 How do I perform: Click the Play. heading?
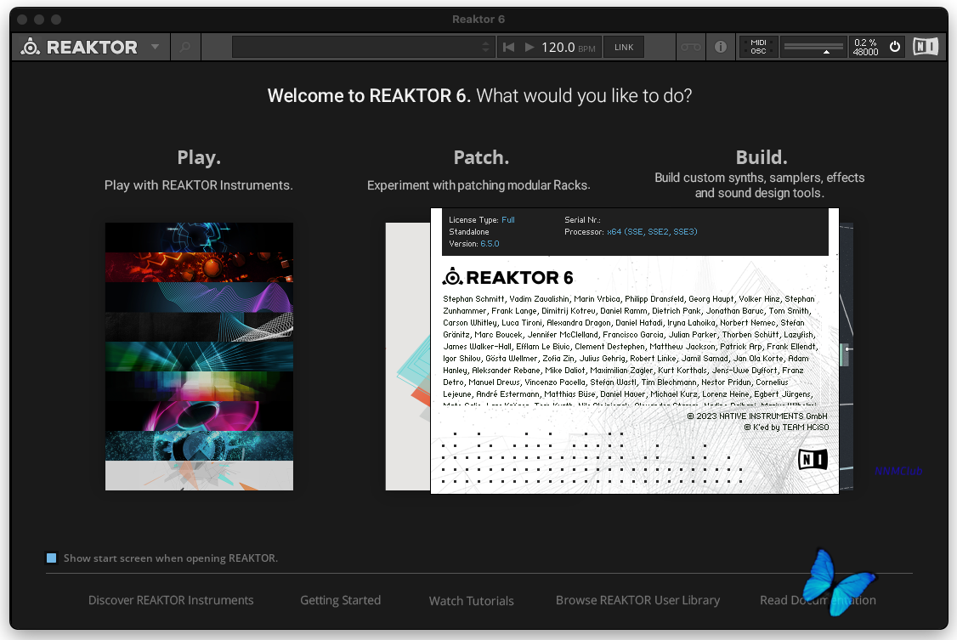tap(199, 157)
